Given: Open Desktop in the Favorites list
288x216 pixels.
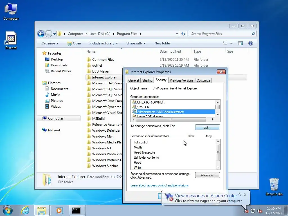Looking at the screenshot, I should point(57,59).
